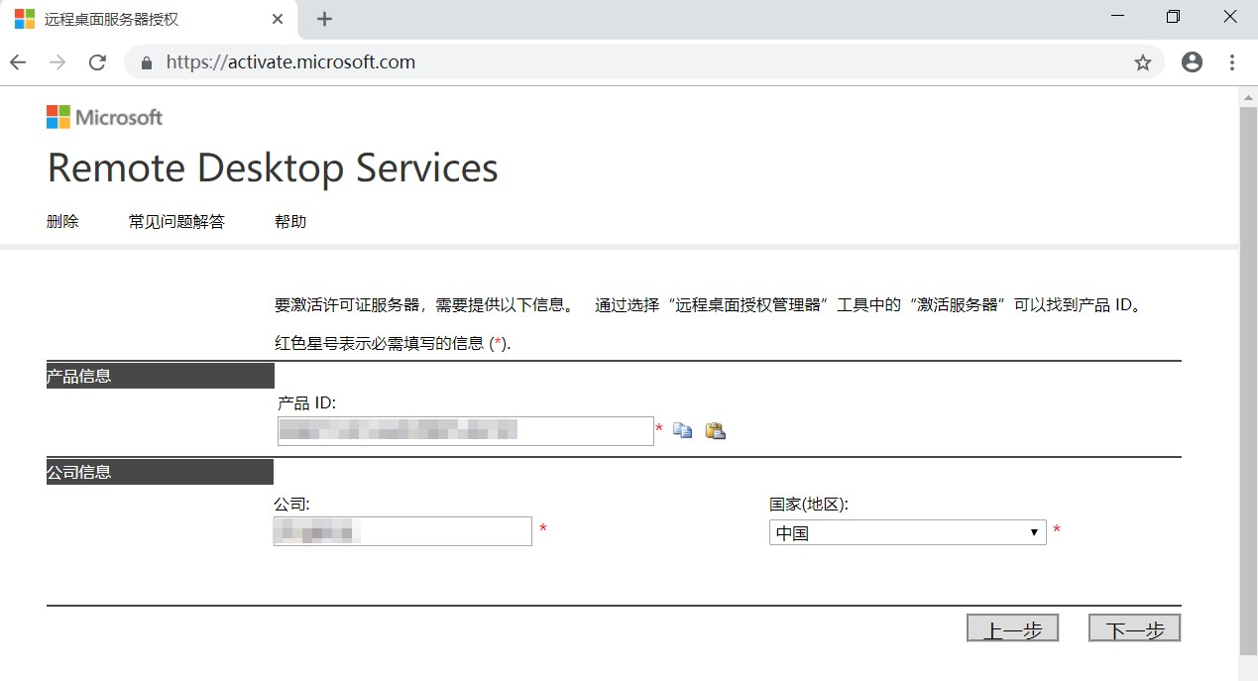Open the 帮助 menu item

(290, 221)
